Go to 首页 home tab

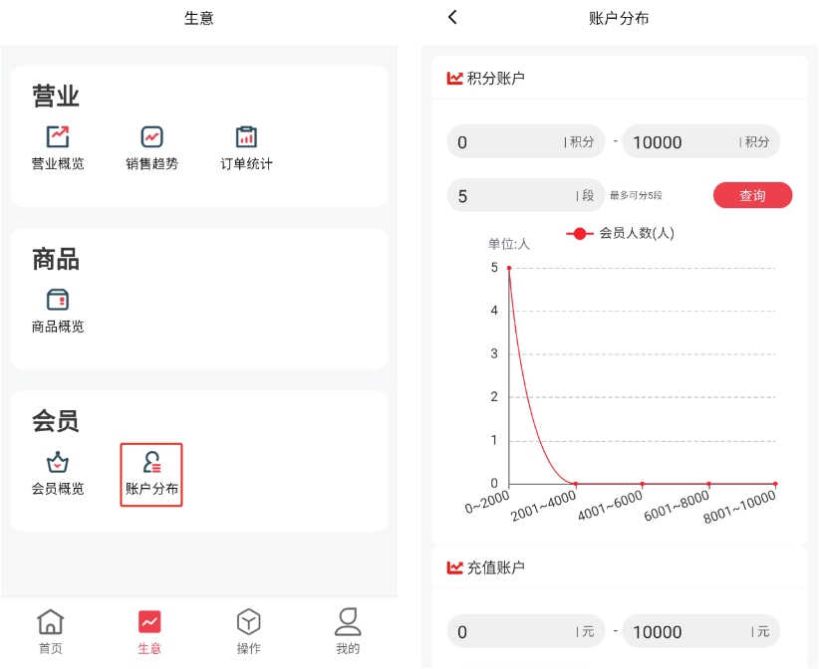pyautogui.click(x=50, y=632)
